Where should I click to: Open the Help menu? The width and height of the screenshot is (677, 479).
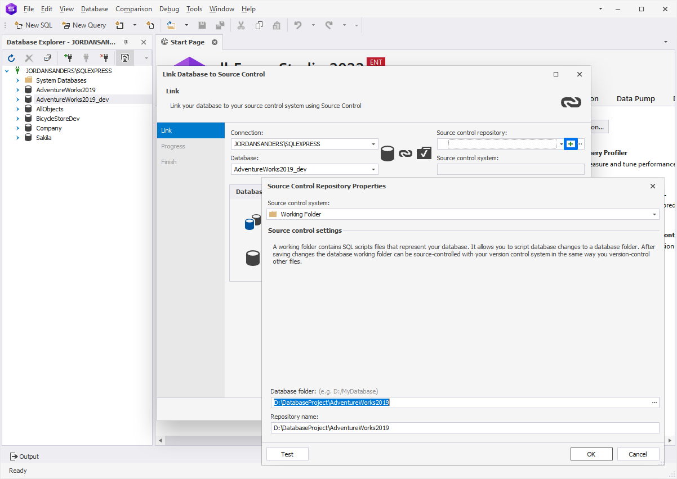[248, 9]
